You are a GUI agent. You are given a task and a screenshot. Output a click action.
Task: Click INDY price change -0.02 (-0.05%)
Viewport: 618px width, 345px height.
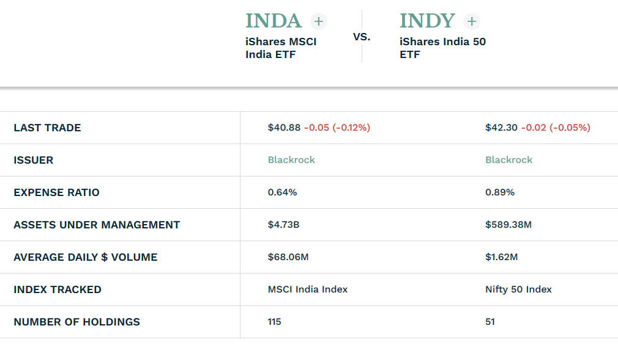(556, 128)
